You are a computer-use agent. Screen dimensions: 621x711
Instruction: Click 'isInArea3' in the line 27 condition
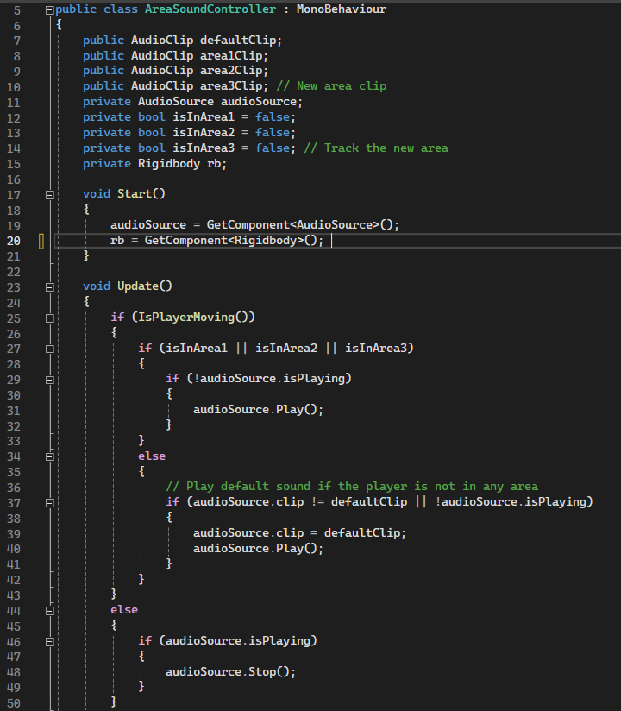376,349
